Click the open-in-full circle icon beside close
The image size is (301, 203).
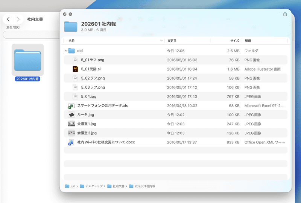(x=70, y=14)
